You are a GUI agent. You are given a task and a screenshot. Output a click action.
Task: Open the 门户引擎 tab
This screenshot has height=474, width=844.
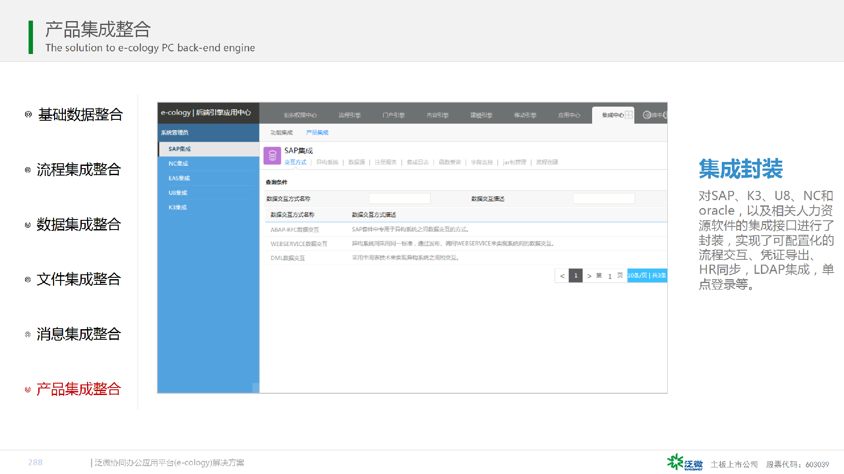(x=393, y=115)
